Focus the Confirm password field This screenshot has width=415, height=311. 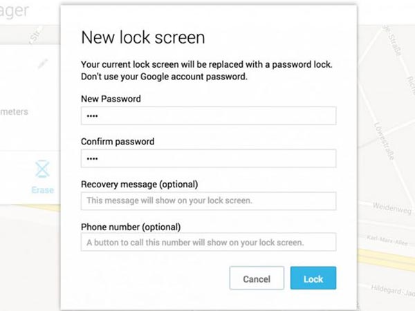pos(209,158)
